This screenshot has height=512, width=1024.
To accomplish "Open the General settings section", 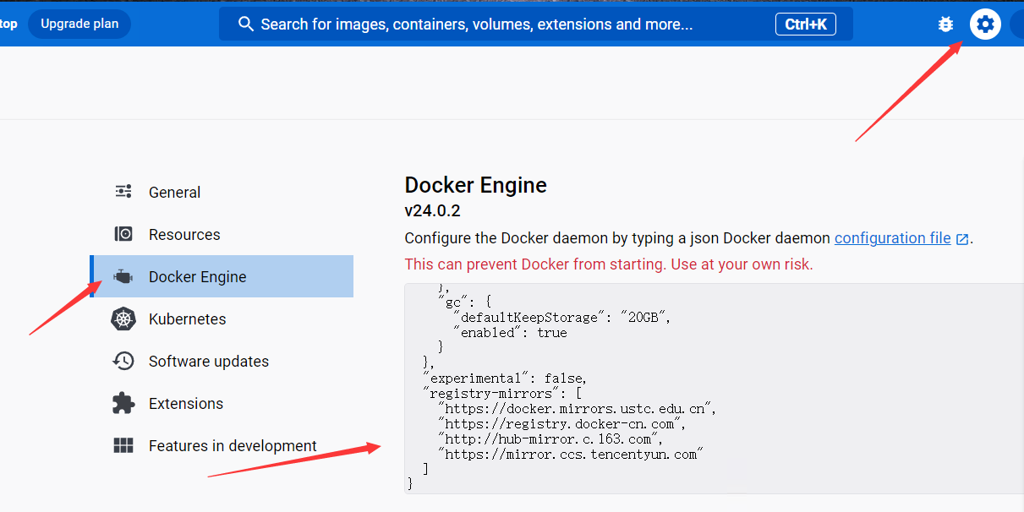I will click(x=222, y=192).
